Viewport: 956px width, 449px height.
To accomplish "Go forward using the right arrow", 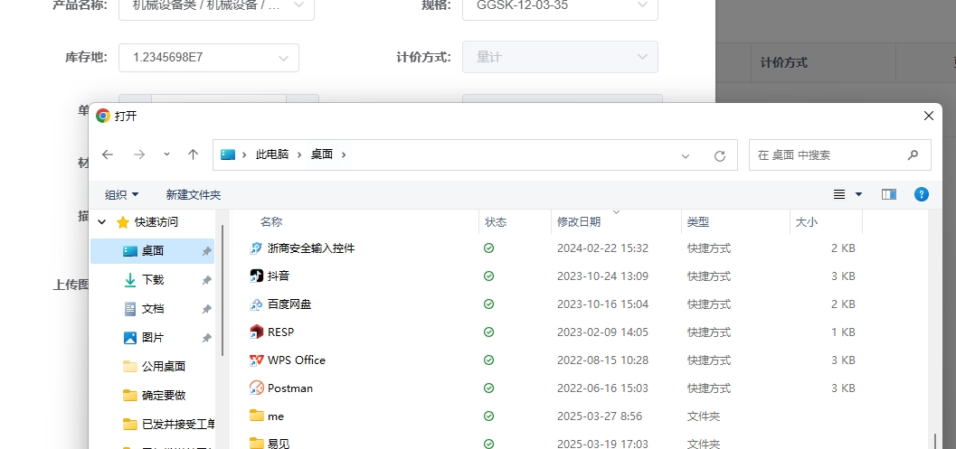I will (139, 154).
